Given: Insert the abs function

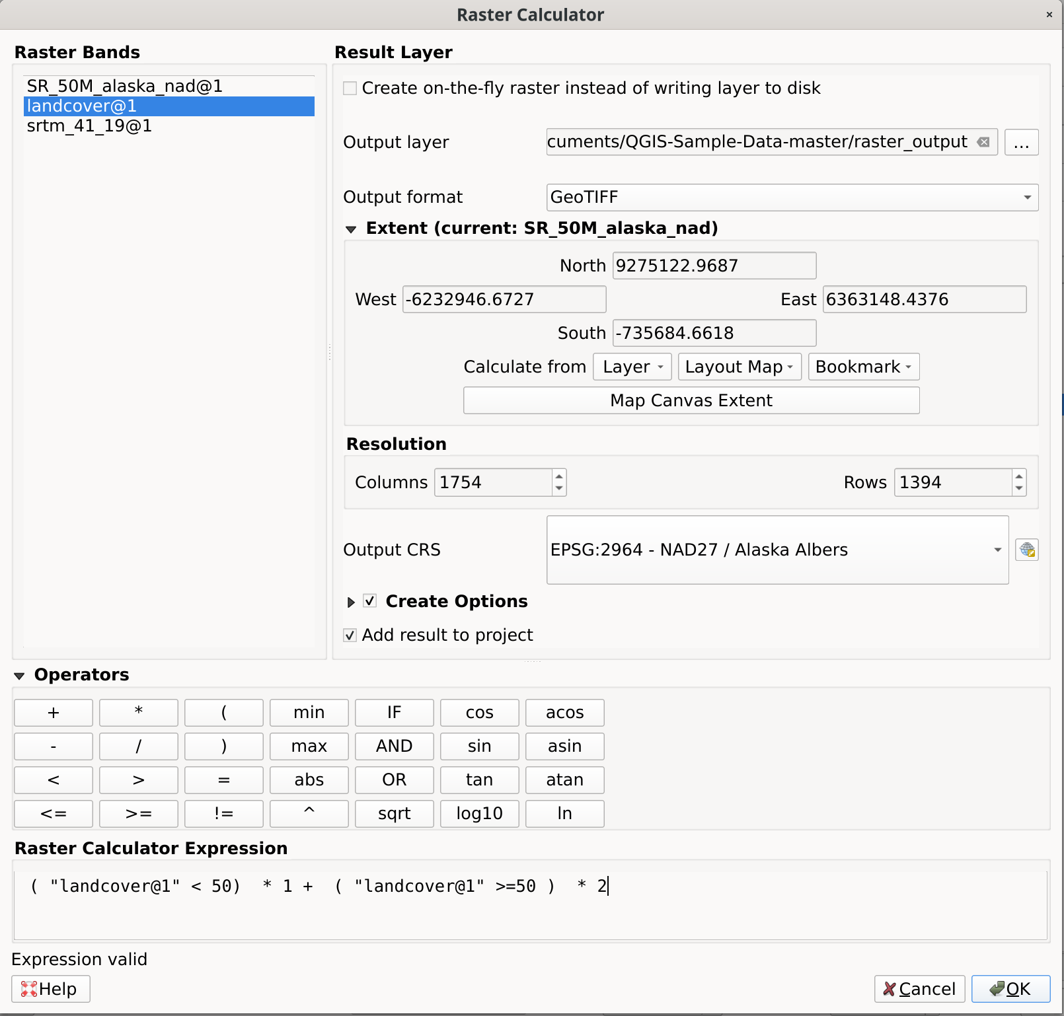Looking at the screenshot, I should tap(309, 780).
